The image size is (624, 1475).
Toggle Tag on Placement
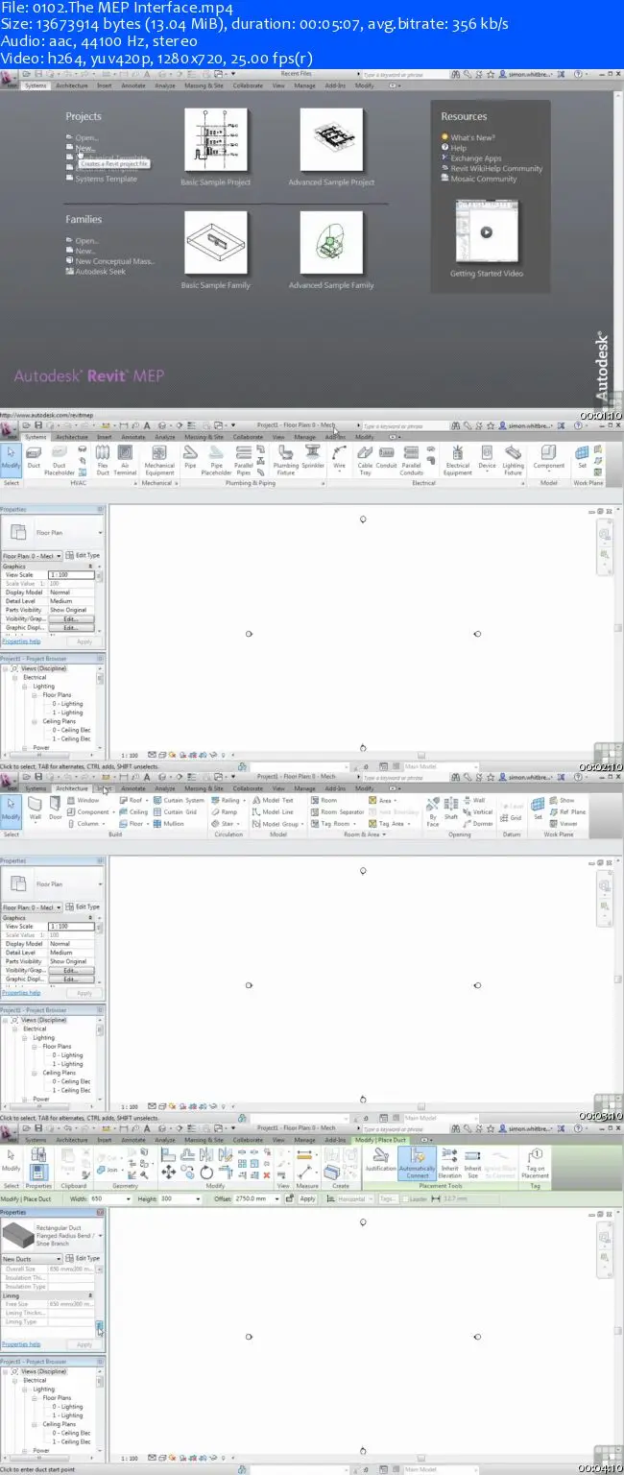click(x=535, y=1162)
